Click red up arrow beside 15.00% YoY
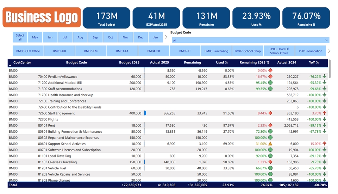 [324, 144]
